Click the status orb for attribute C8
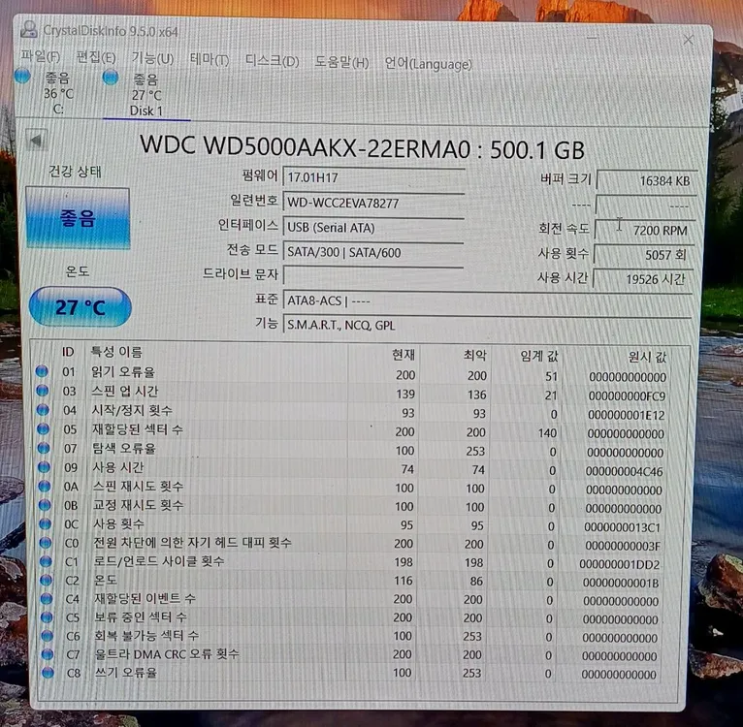 pyautogui.click(x=48, y=672)
